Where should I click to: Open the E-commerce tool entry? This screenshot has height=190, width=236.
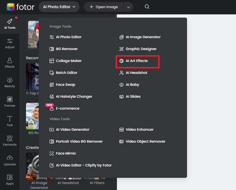64,108
